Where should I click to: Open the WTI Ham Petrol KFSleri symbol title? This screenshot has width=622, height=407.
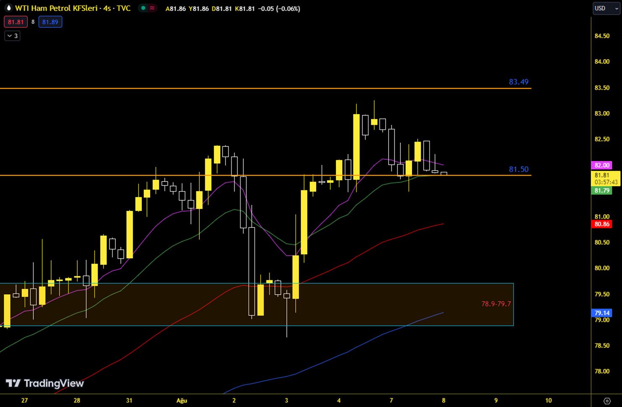(x=73, y=8)
